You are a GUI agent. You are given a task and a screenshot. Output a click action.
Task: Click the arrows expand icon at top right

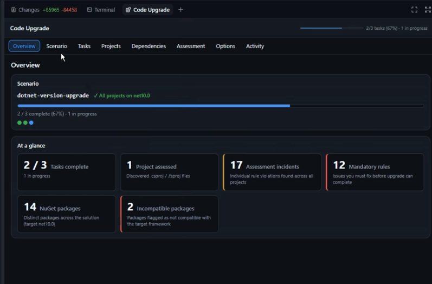click(x=428, y=10)
